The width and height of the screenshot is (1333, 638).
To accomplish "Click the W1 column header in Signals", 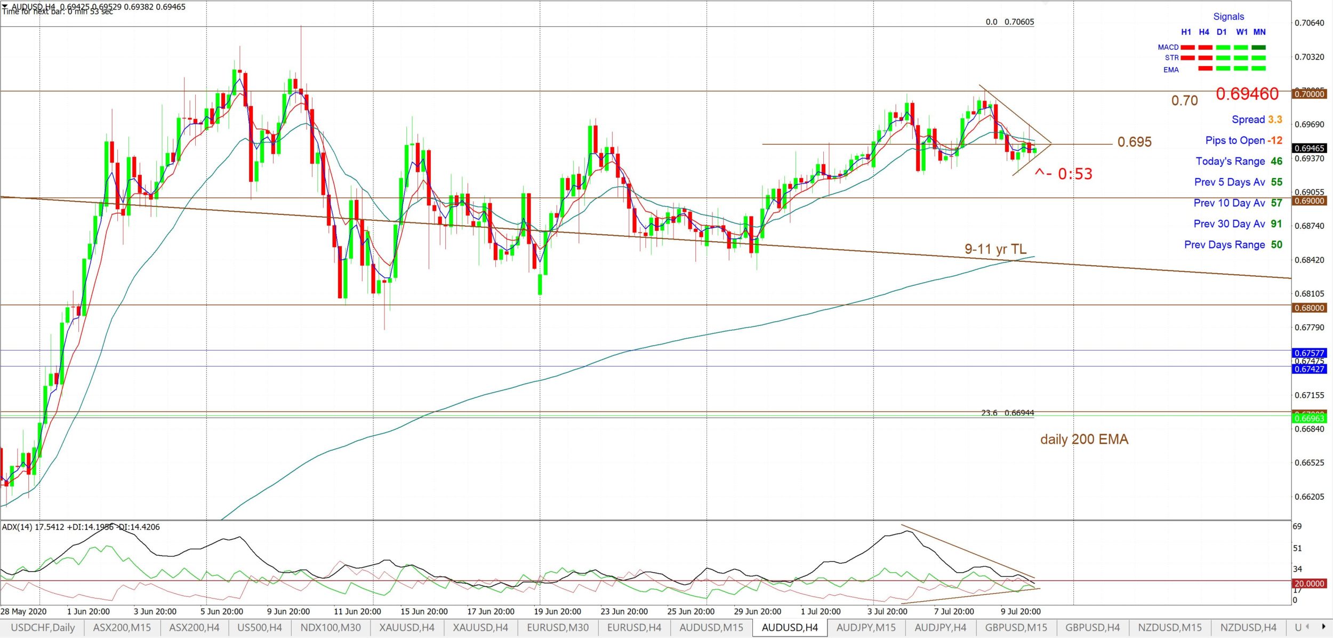I will tap(1242, 32).
